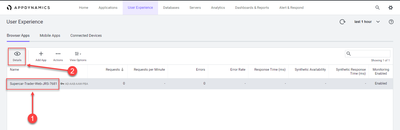Click the Showing 1 of 1 label
This screenshot has height=130, width=400.
380,60
